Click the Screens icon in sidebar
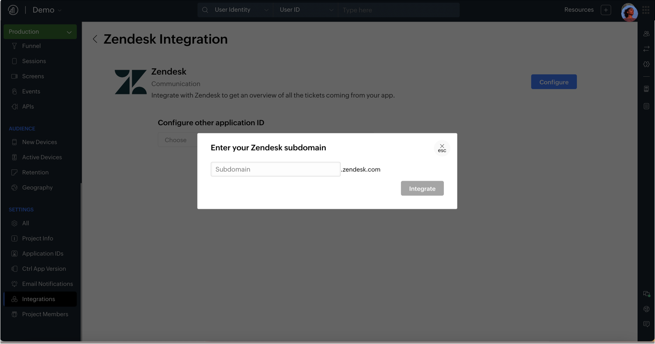 coord(14,76)
